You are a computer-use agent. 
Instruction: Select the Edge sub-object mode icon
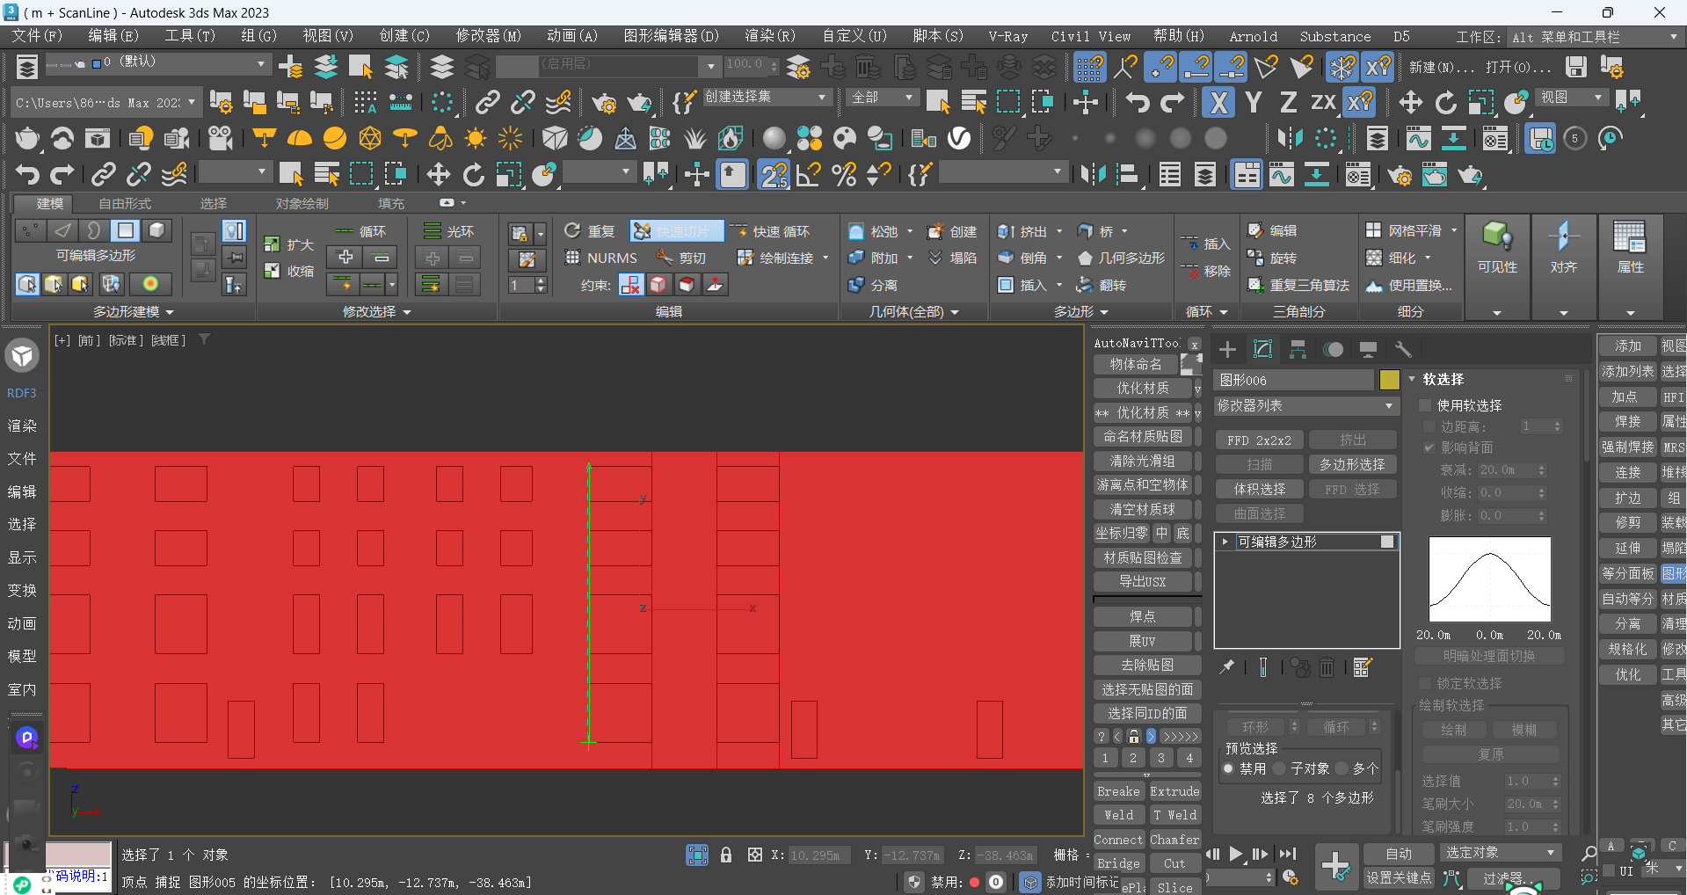click(62, 230)
